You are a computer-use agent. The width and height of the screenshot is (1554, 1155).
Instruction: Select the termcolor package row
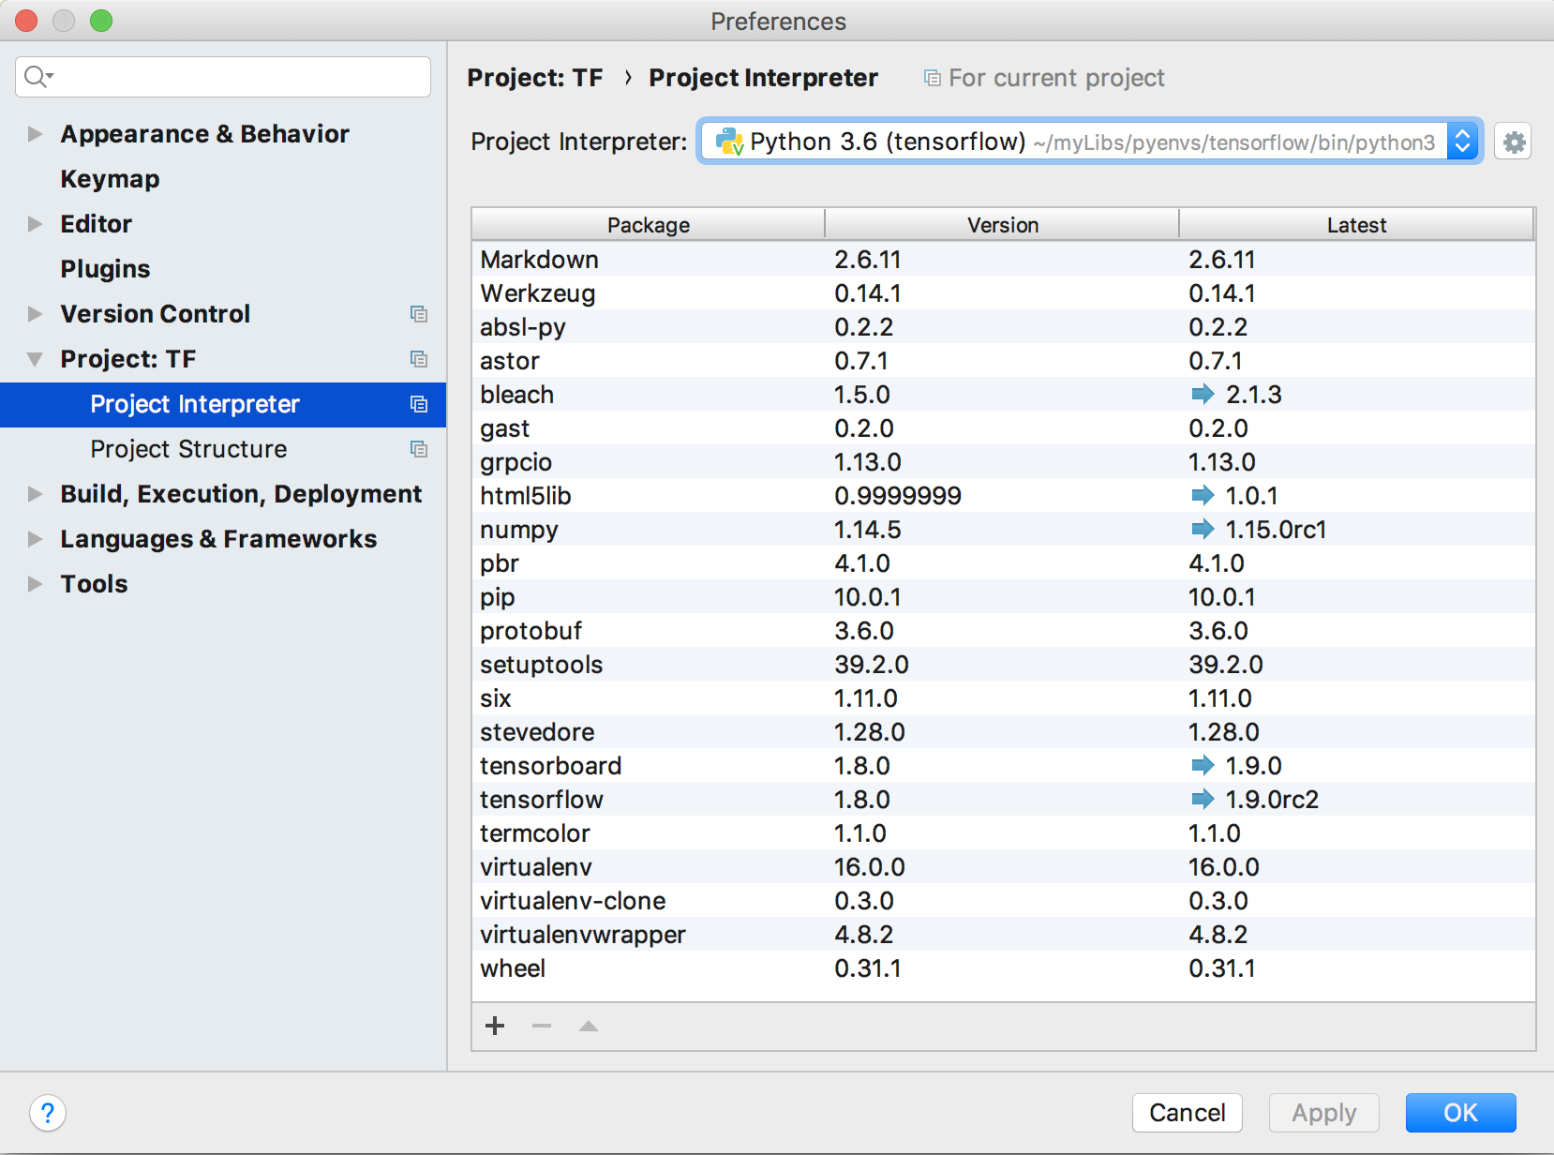point(1003,832)
